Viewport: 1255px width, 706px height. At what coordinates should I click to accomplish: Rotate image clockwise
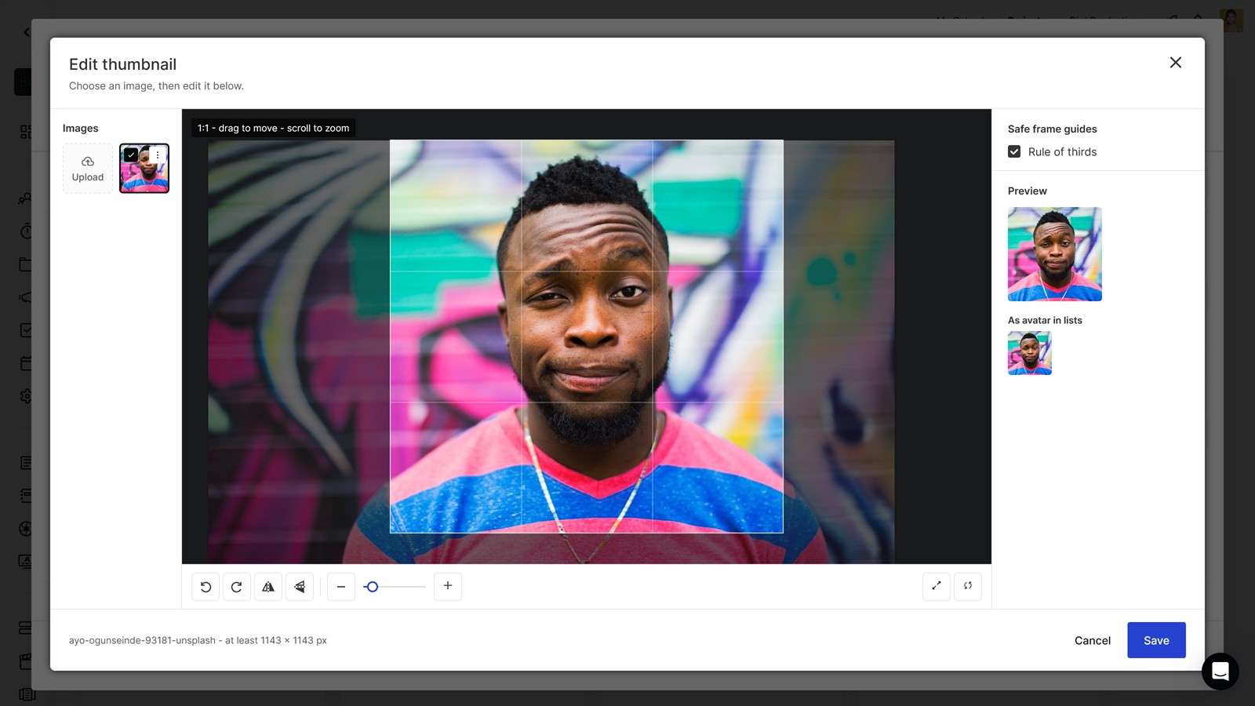tap(236, 587)
